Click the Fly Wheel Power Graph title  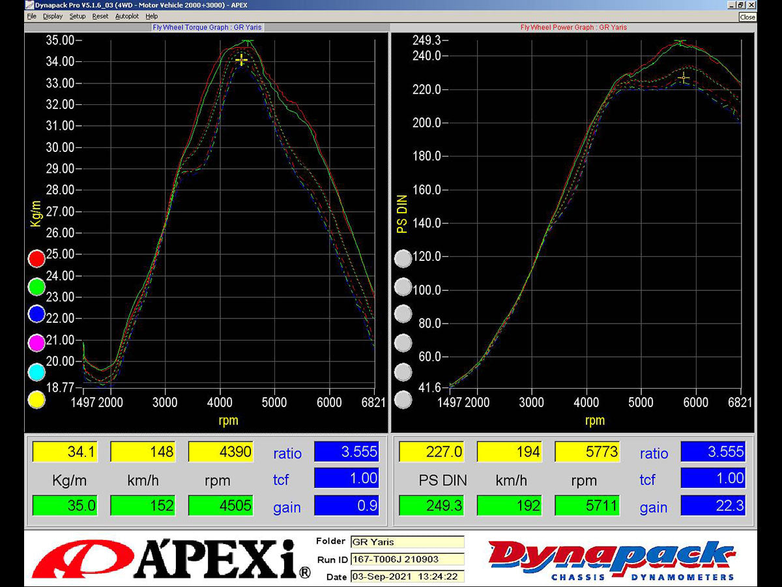pos(572,27)
